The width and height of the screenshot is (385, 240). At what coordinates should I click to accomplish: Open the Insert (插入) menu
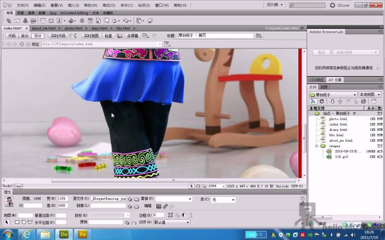(x=73, y=5)
